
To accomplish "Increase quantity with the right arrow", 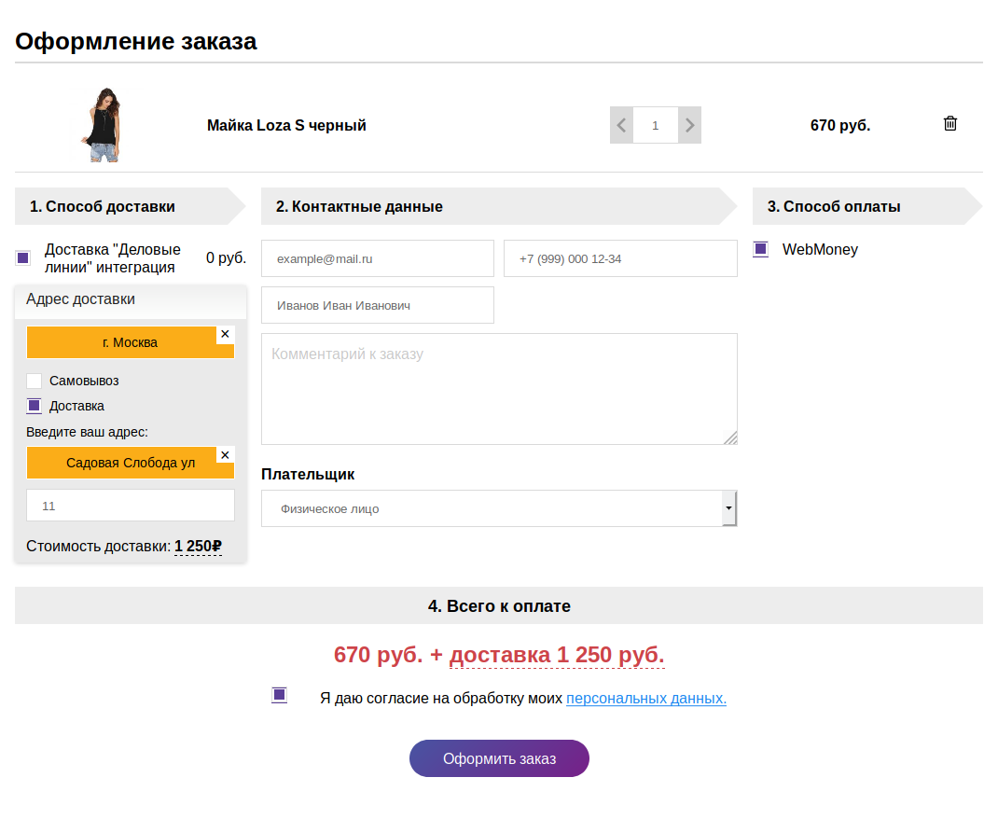I will [x=689, y=125].
